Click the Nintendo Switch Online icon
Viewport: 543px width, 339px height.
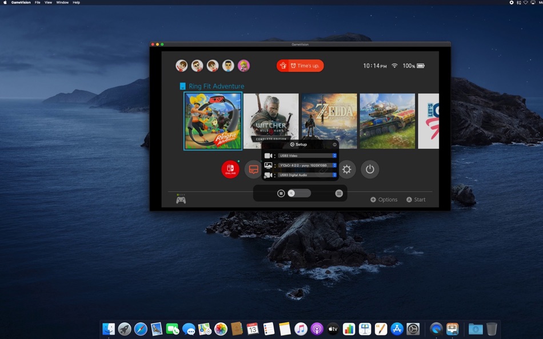point(230,169)
